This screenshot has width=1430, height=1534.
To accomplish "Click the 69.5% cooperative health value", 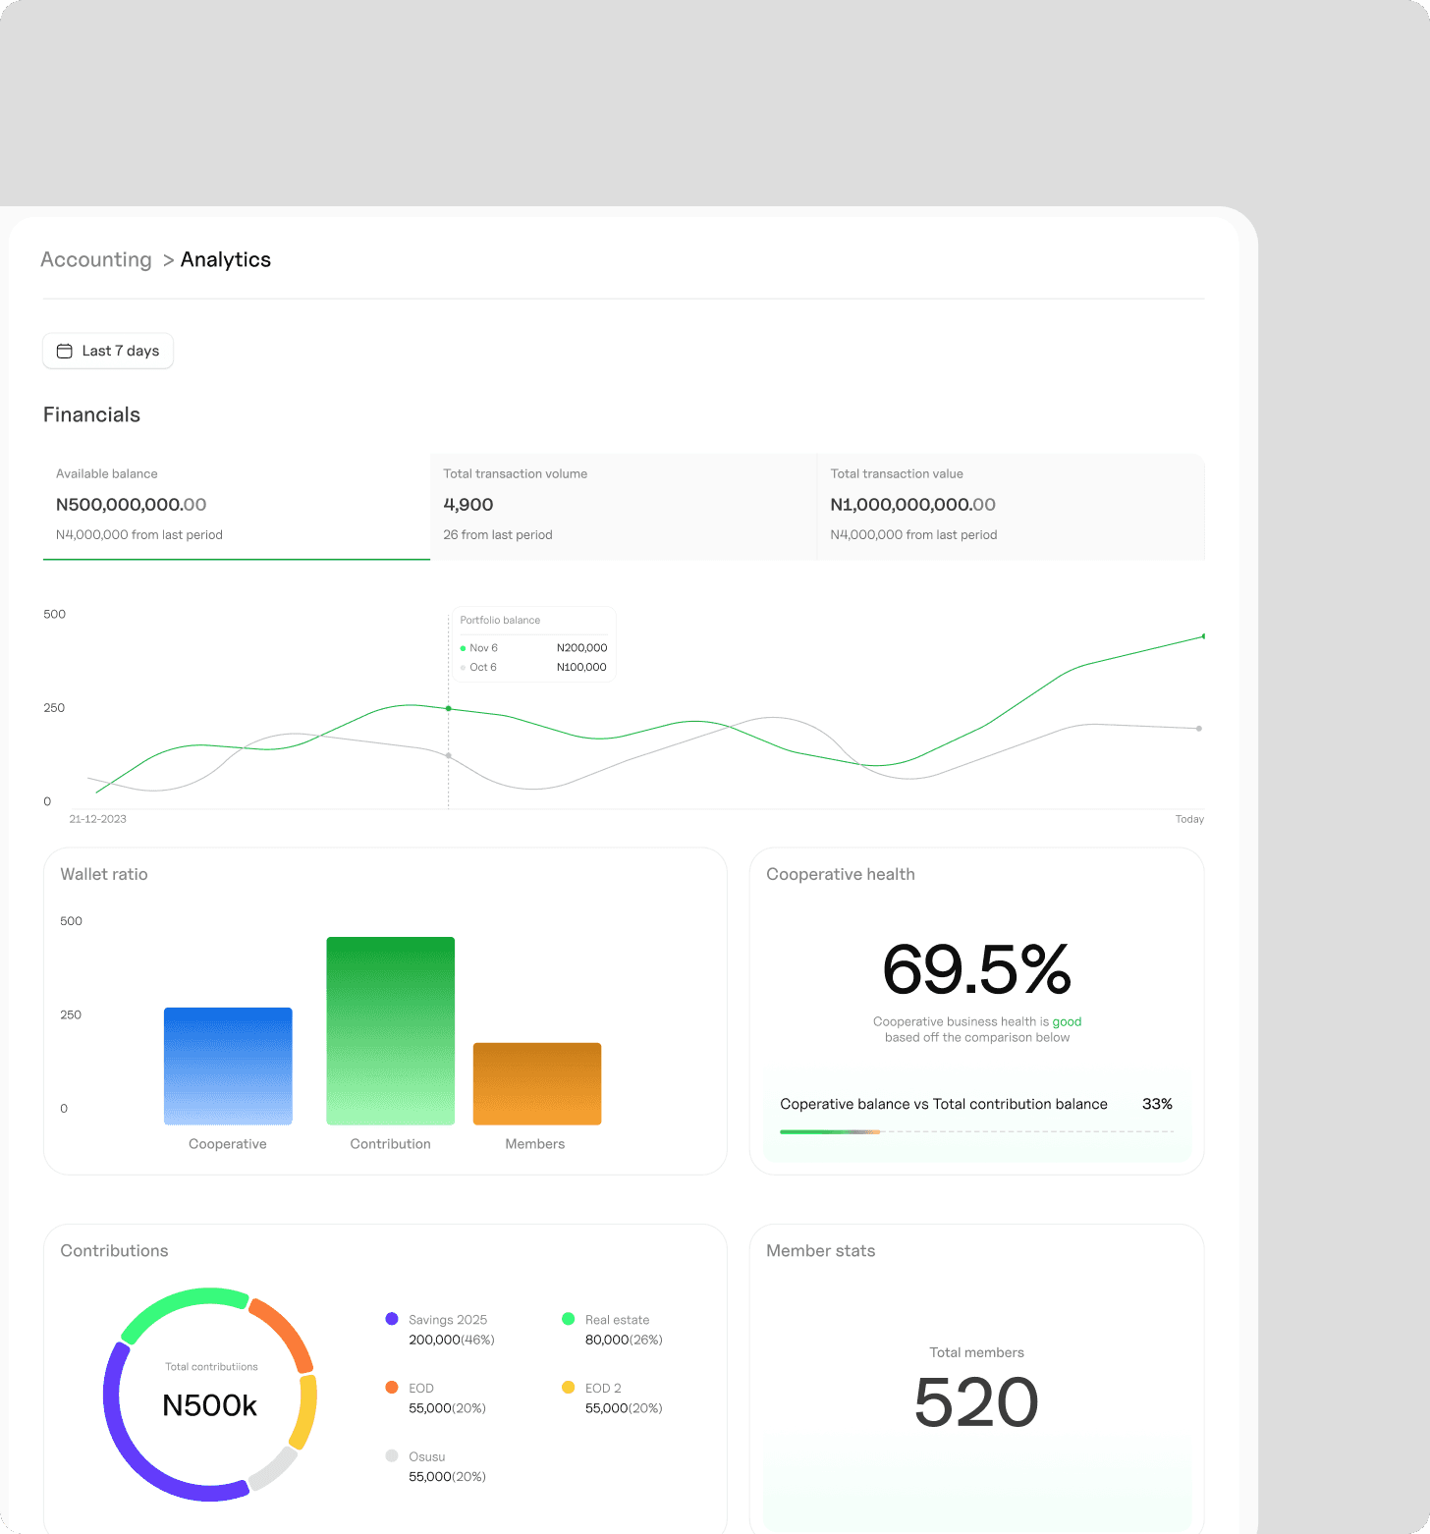I will (976, 970).
